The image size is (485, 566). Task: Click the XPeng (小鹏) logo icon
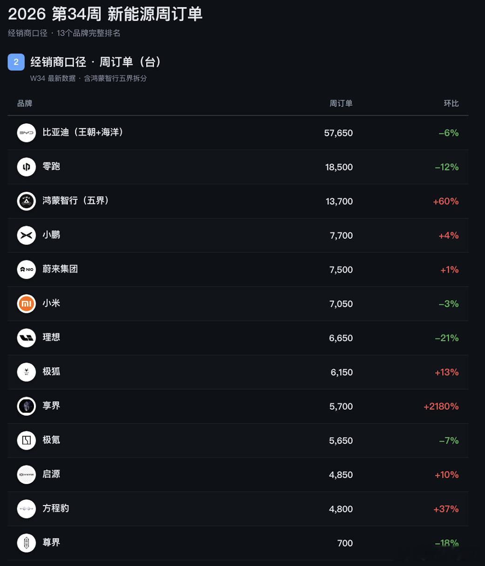[27, 235]
